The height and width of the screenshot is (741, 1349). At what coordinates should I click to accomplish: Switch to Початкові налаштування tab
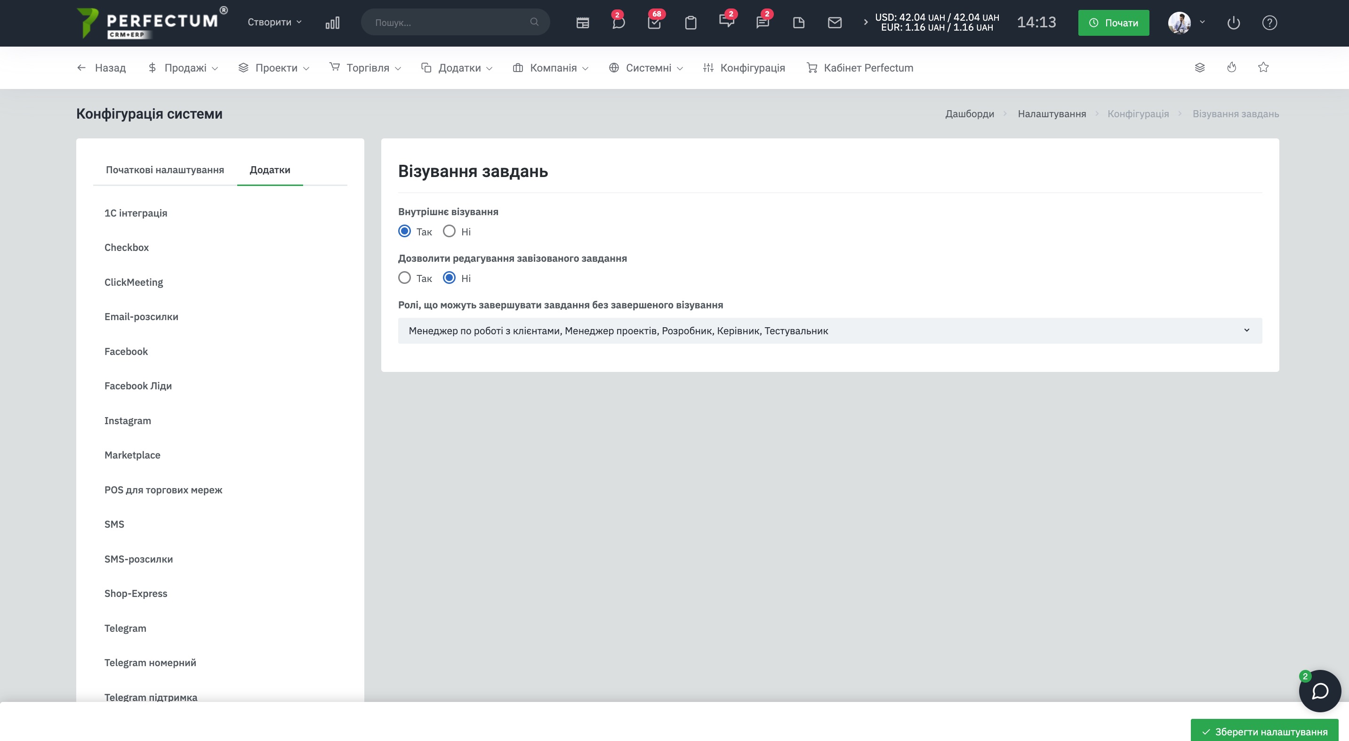tap(164, 169)
